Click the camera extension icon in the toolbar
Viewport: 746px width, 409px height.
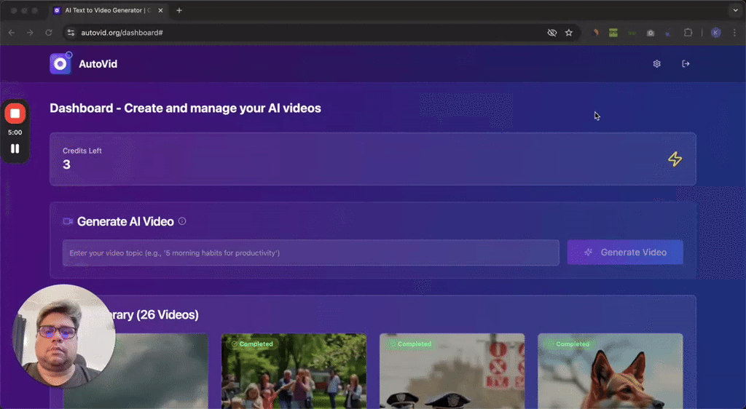tap(651, 33)
